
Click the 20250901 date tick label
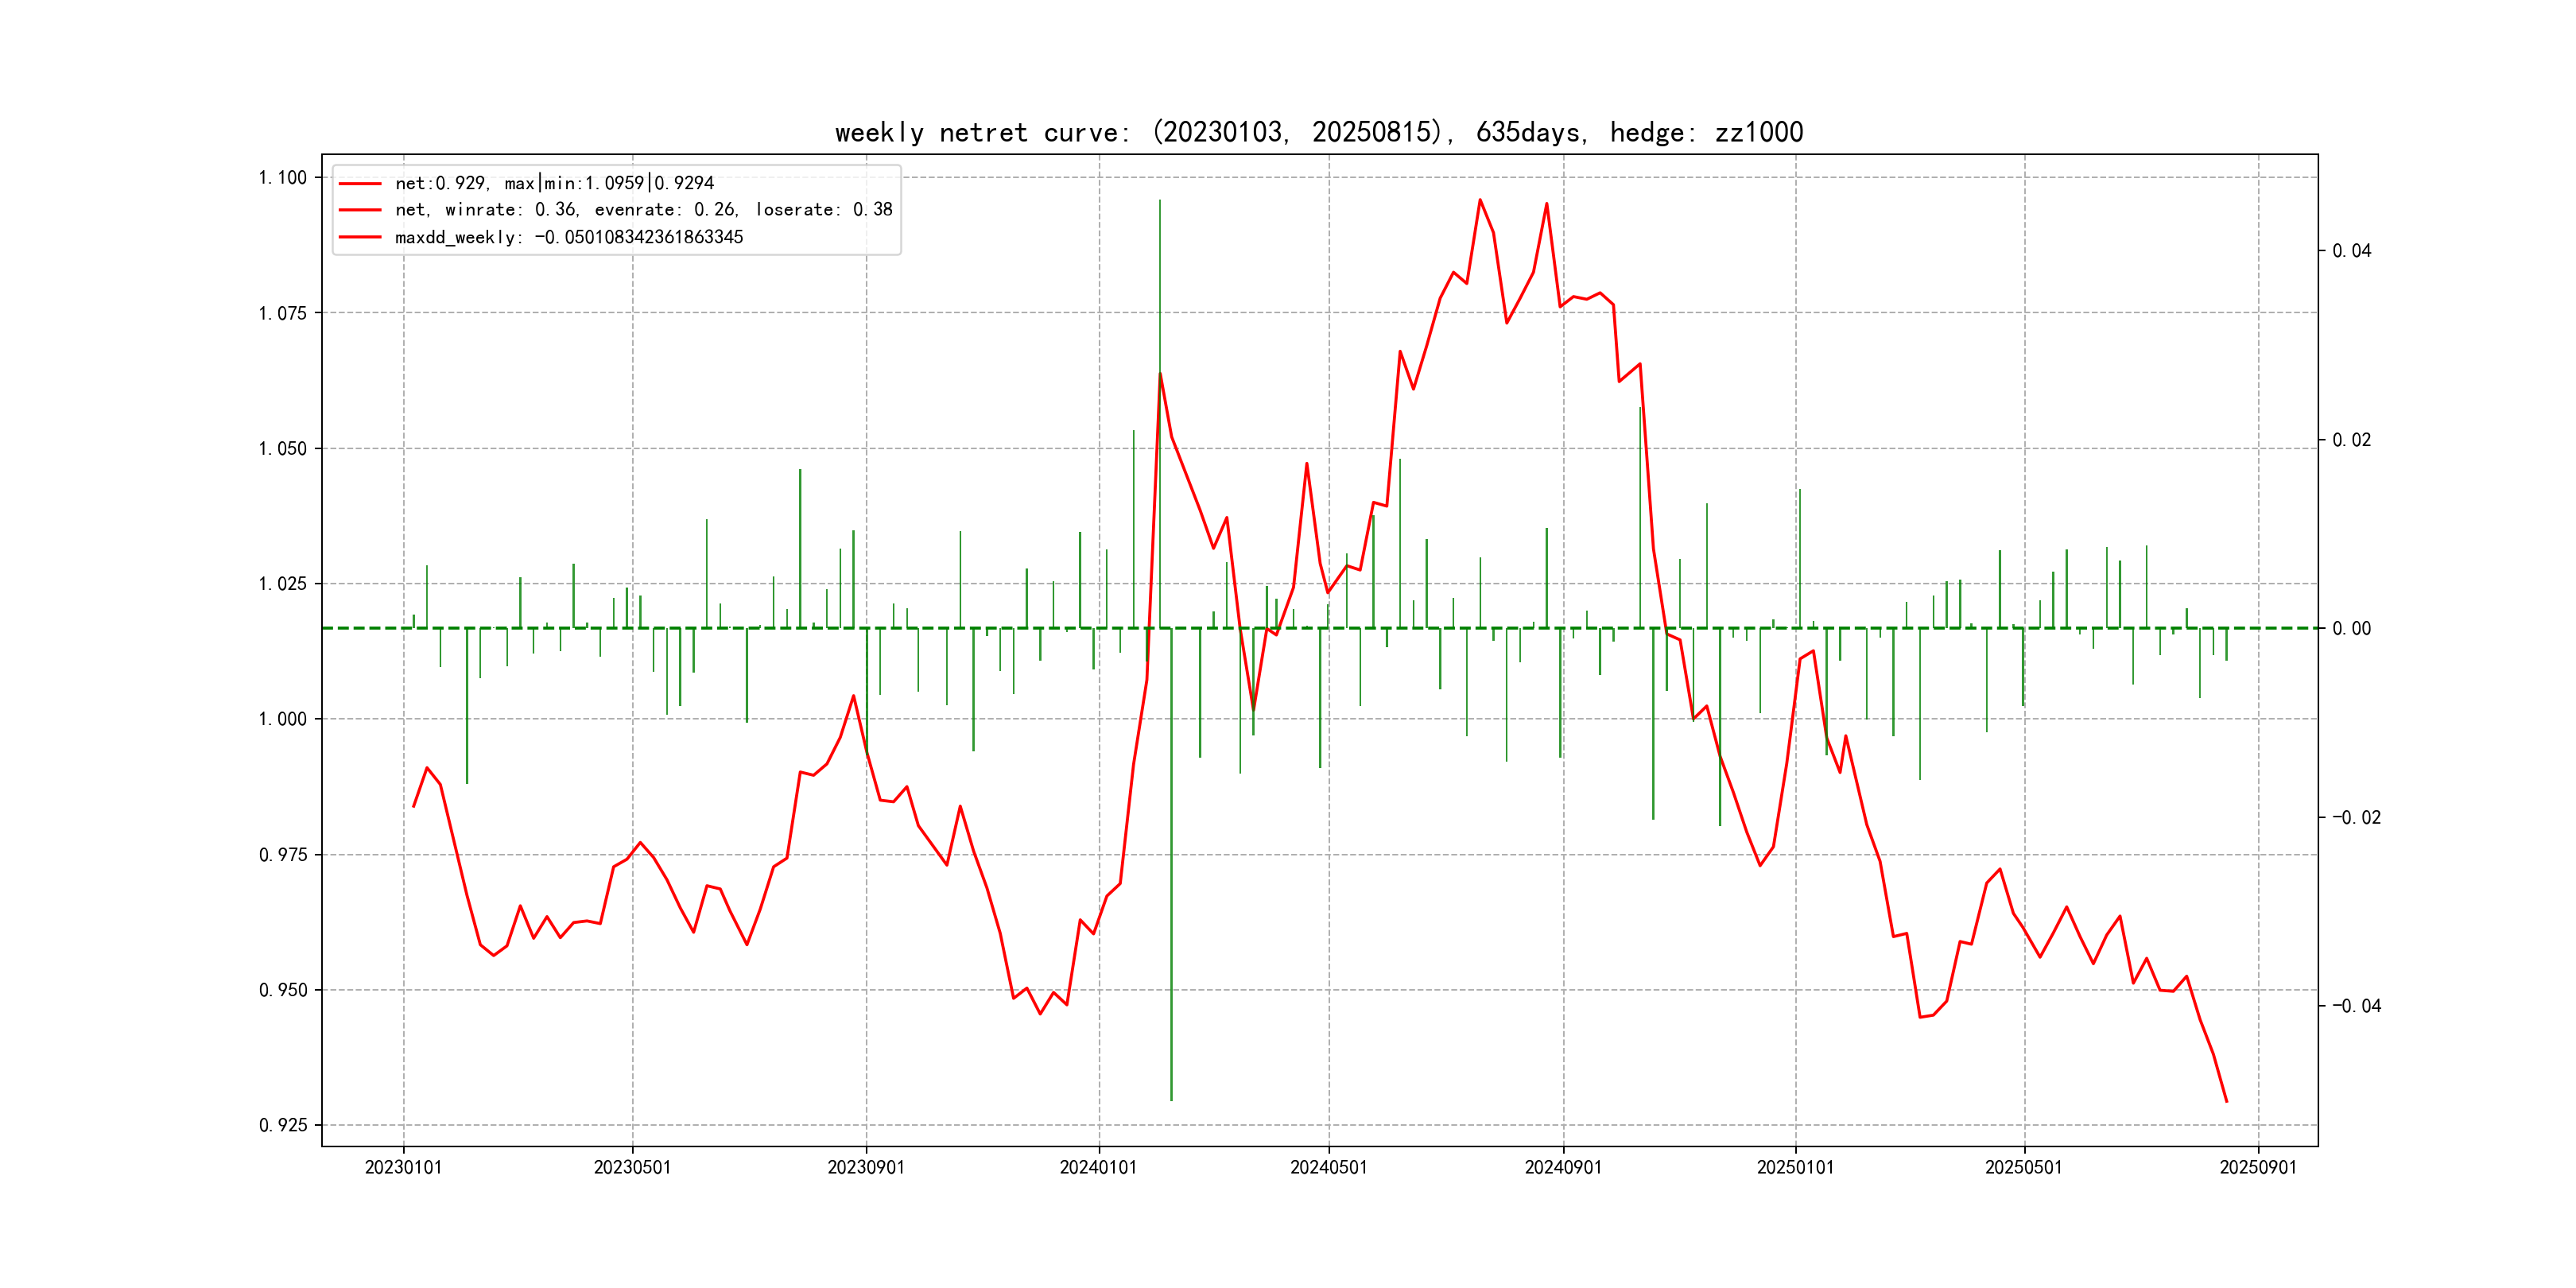tap(2258, 1167)
